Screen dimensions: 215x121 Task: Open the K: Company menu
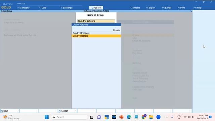pos(23,8)
